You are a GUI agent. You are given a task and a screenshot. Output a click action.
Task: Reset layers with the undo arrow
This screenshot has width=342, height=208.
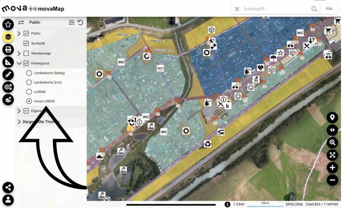click(80, 22)
